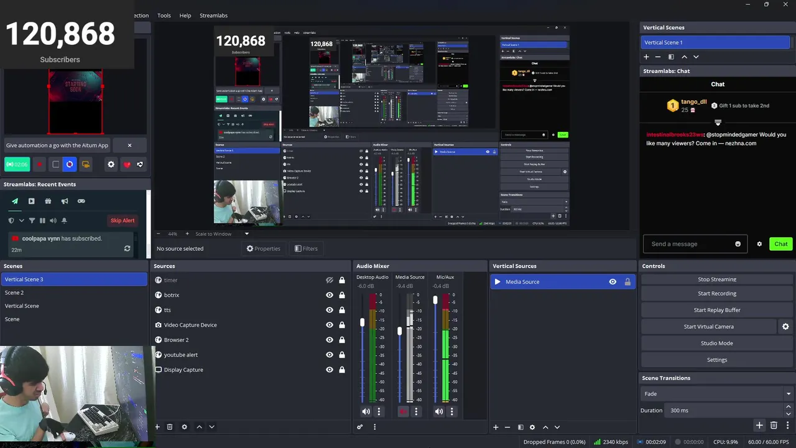
Task: Pause the Recent Events alert queue
Action: [x=42, y=220]
